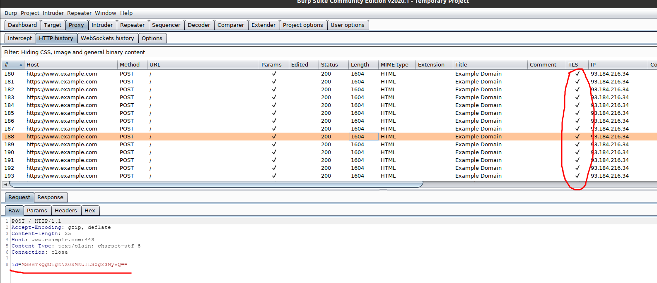Image resolution: width=657 pixels, height=283 pixels.
Task: Open the Extender tab
Action: 263,25
